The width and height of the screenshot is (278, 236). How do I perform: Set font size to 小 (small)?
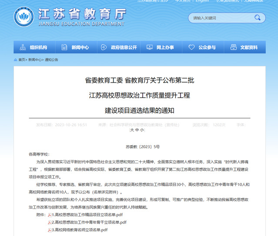[x=141, y=130]
